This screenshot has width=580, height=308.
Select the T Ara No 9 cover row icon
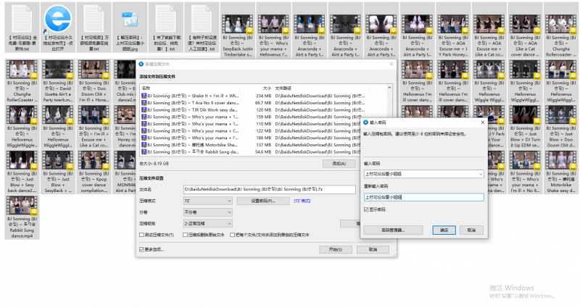click(x=144, y=103)
